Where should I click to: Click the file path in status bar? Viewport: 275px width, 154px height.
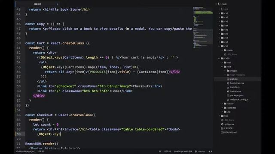[26, 151]
